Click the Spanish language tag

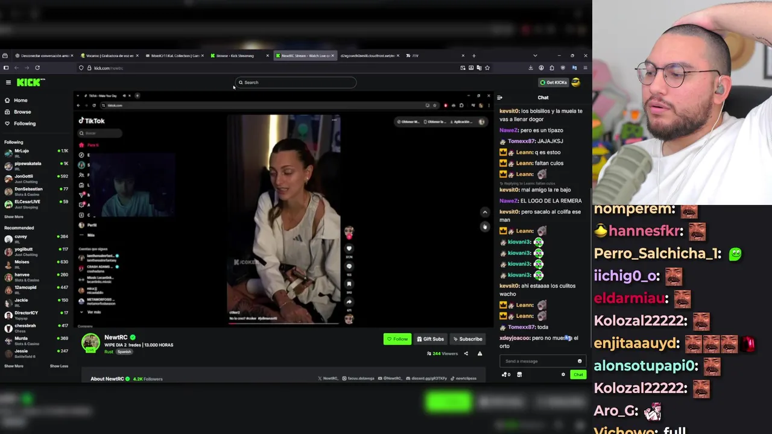tap(124, 351)
